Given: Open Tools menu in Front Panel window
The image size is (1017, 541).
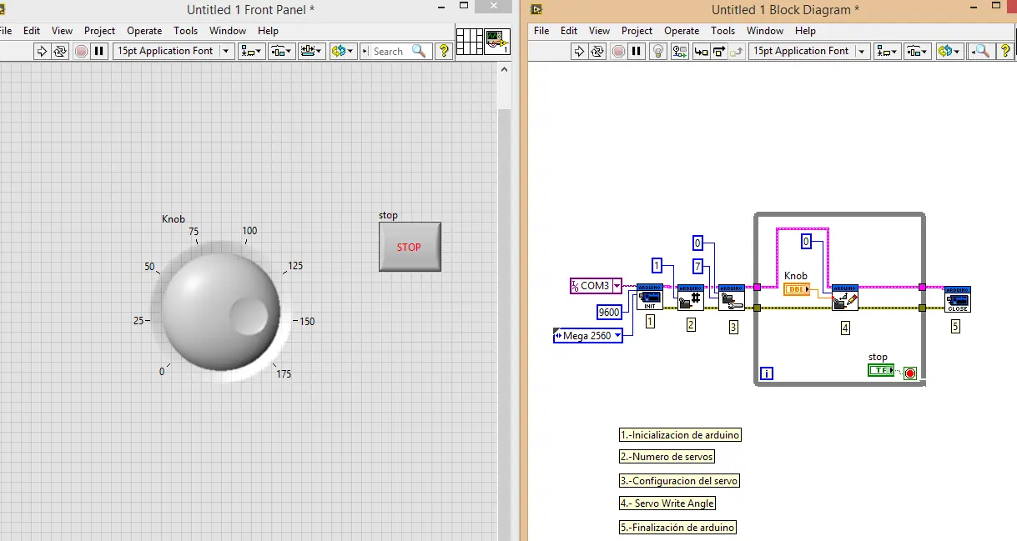Looking at the screenshot, I should [185, 31].
